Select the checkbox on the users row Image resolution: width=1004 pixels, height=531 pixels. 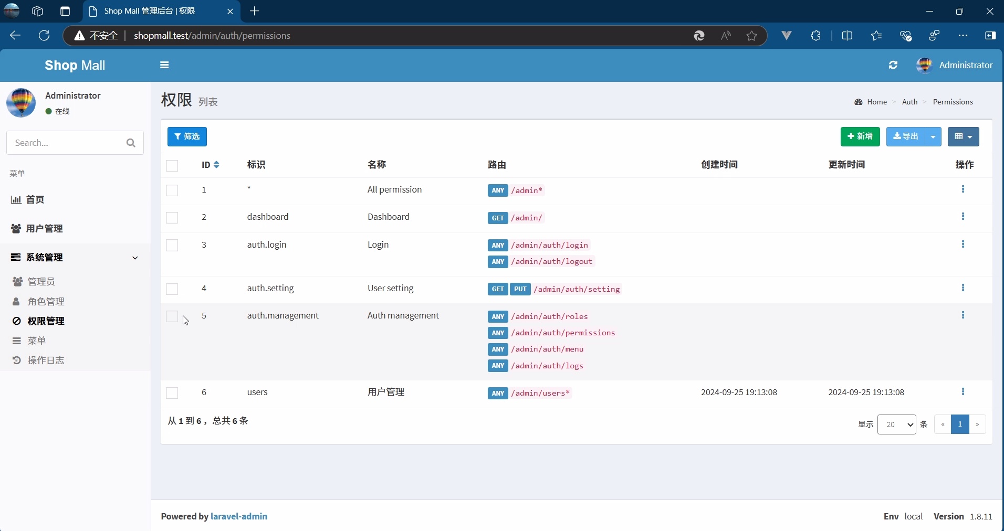[x=172, y=392]
